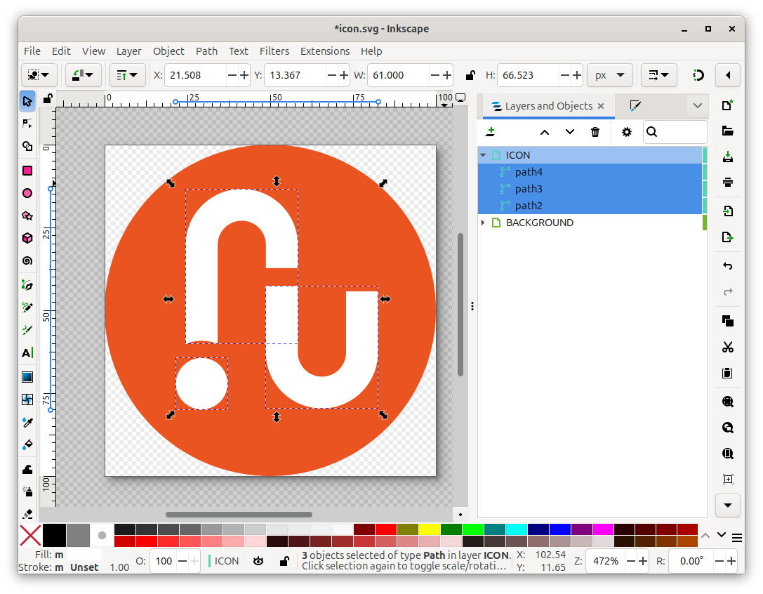
Task: Open the Extensions menu
Action: coord(324,51)
